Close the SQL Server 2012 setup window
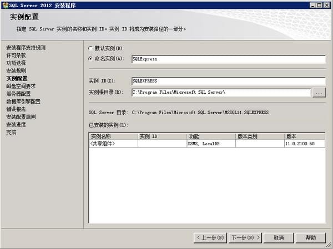 326,6
